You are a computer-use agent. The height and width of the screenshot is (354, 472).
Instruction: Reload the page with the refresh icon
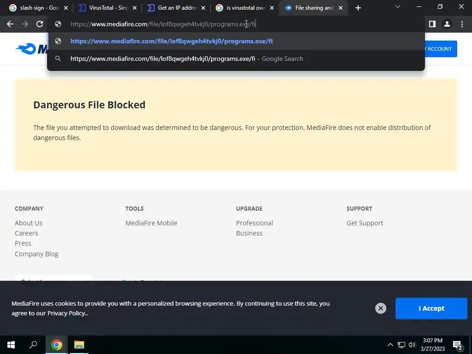[x=40, y=24]
